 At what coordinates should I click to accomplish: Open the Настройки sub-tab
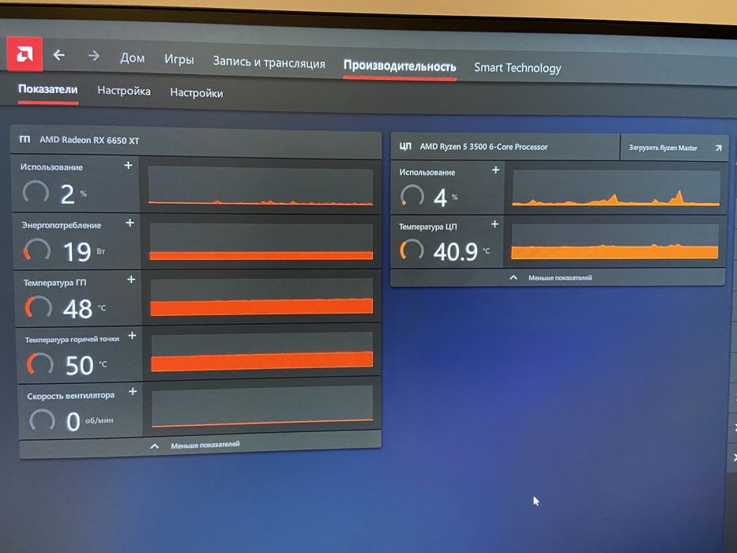tap(197, 92)
